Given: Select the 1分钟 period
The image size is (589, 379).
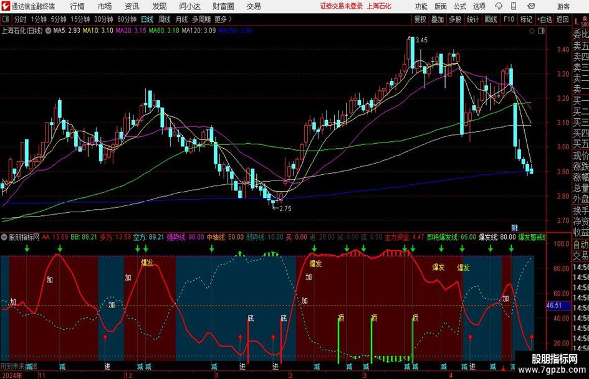Looking at the screenshot, I should [39, 19].
